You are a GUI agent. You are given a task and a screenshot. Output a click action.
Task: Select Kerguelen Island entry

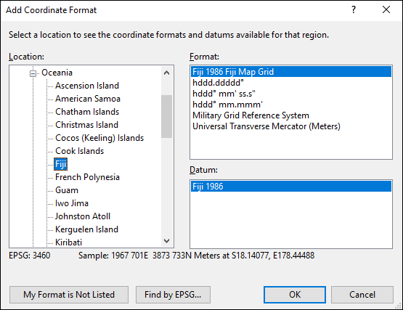point(86,230)
